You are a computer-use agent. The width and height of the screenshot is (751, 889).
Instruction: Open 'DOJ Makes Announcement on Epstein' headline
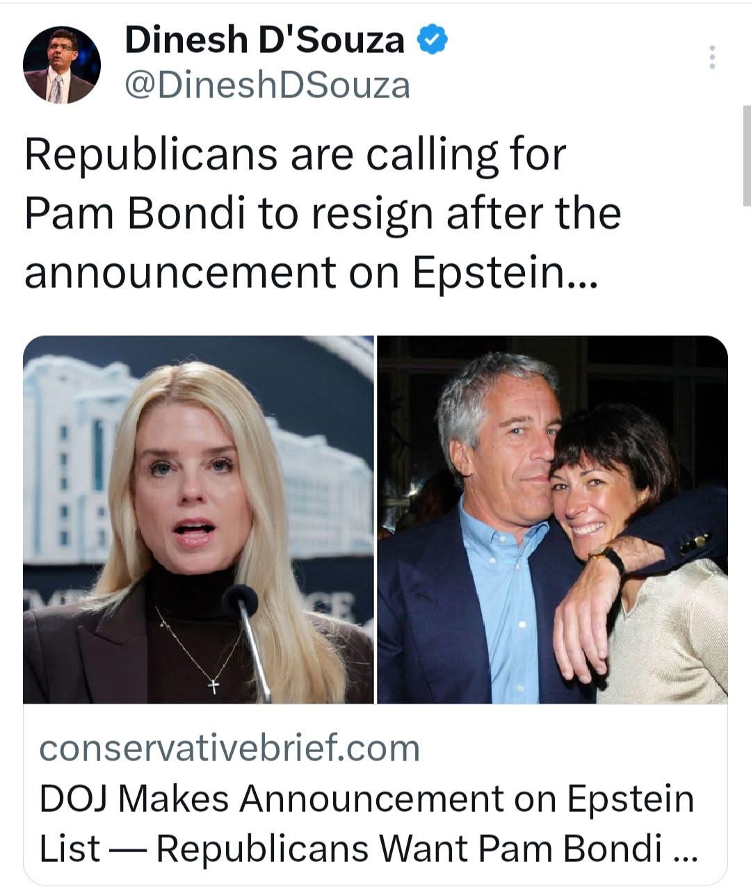367,799
